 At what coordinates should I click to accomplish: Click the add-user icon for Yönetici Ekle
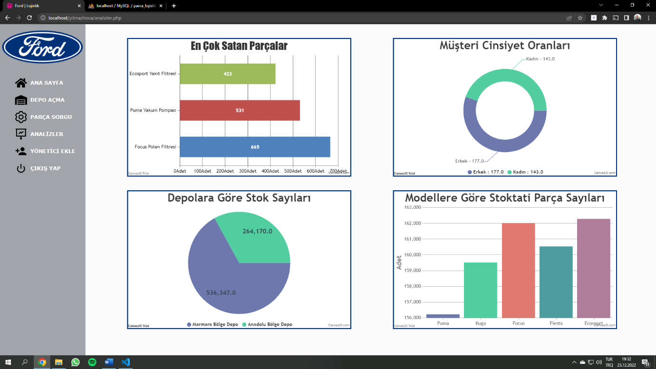(x=21, y=151)
